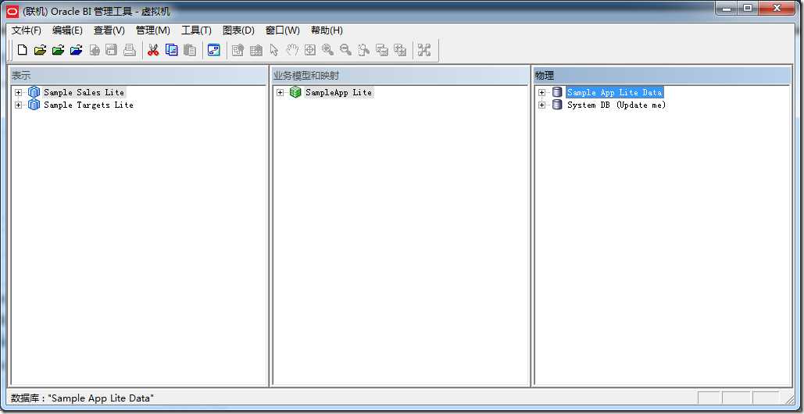Expand the Sample Targets Lite node
This screenshot has width=804, height=414.
19,105
